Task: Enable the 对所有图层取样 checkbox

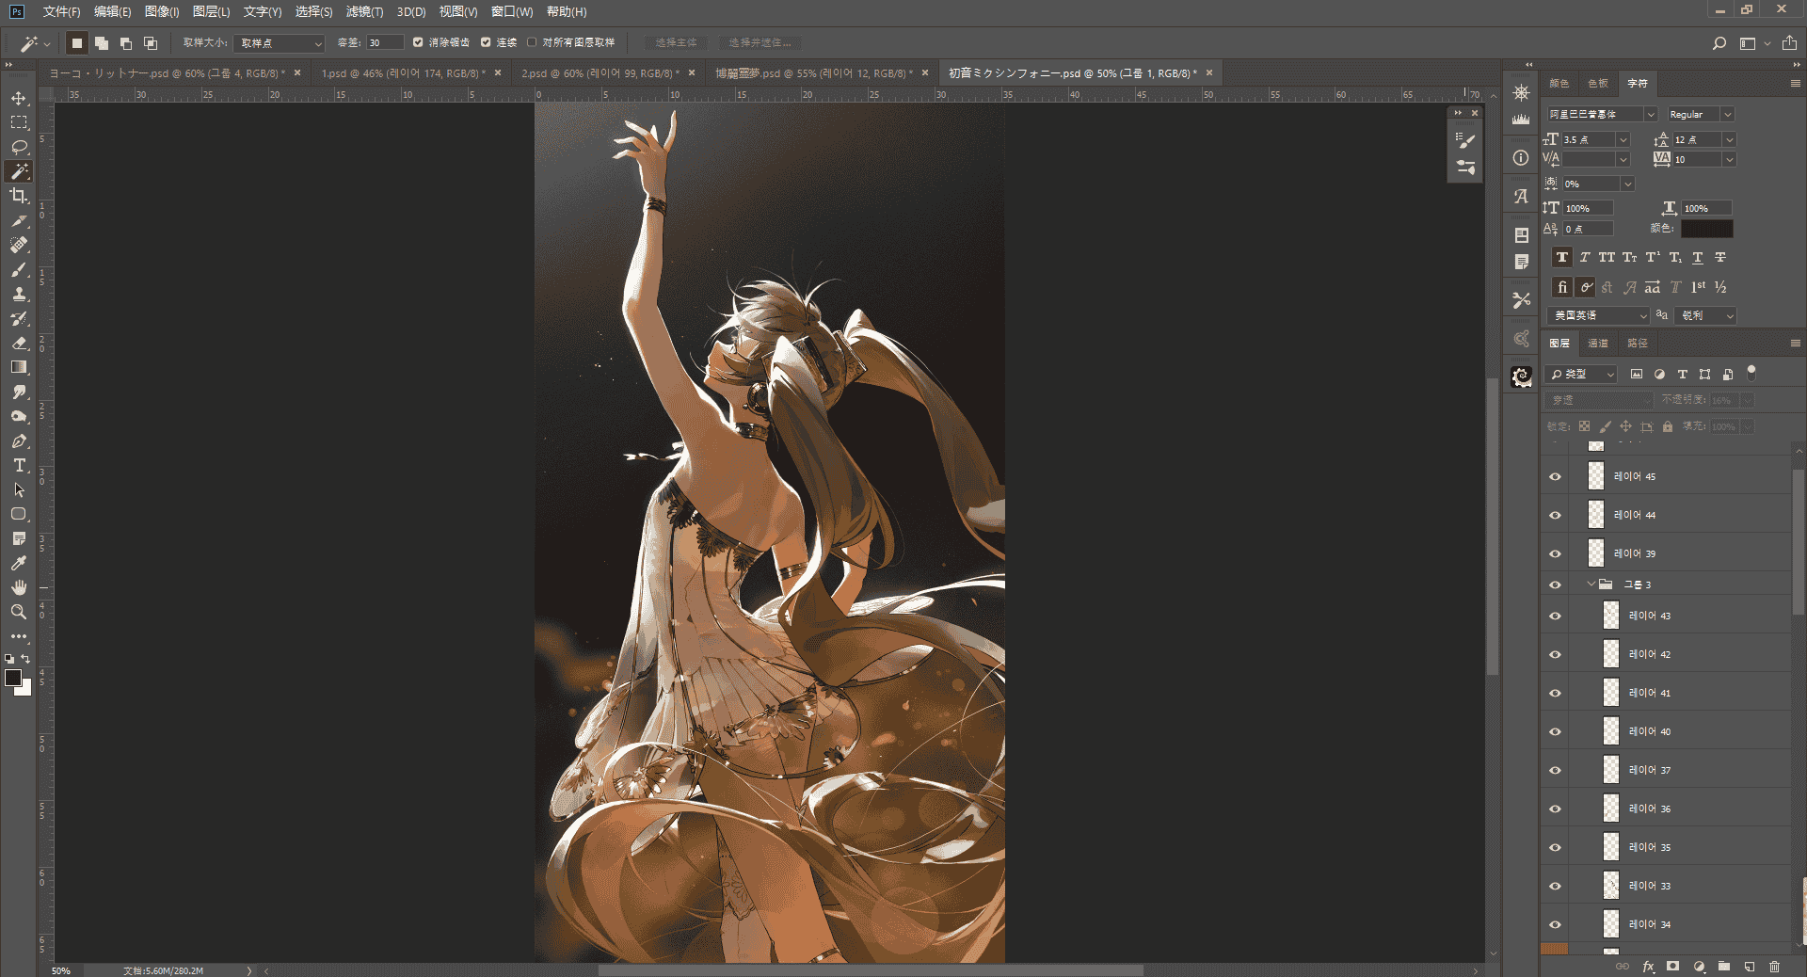Action: (532, 42)
